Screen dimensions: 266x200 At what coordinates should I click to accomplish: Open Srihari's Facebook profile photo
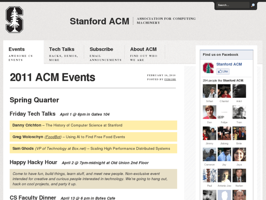[209, 91]
